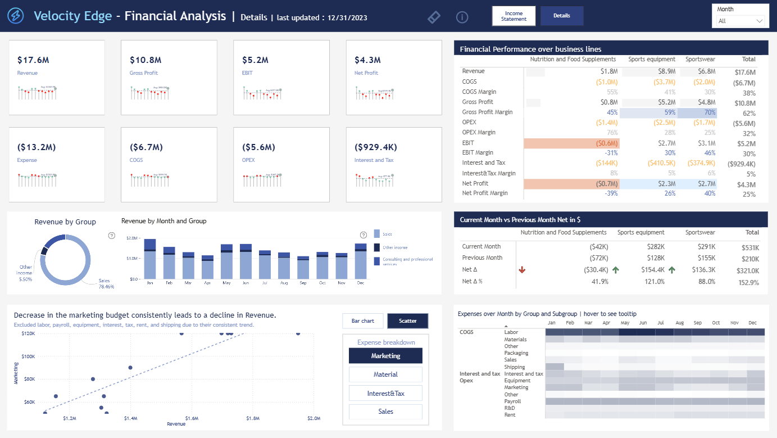Screen dimensions: 777x438
Task: Select Material expense breakdown option
Action: (x=385, y=374)
